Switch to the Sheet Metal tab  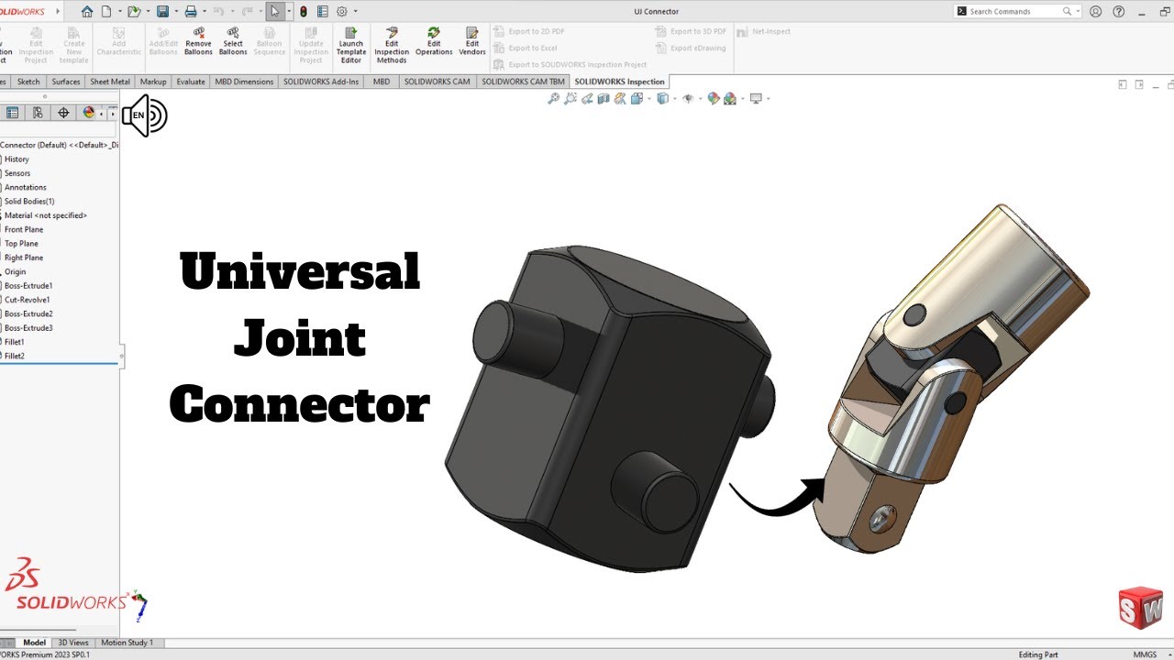point(110,82)
